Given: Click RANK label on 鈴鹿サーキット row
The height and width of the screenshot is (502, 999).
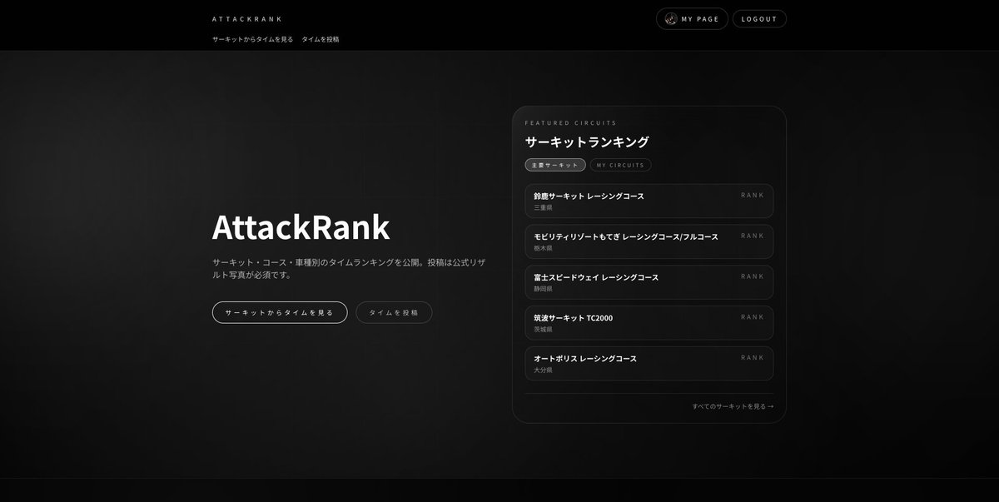Looking at the screenshot, I should coord(753,195).
